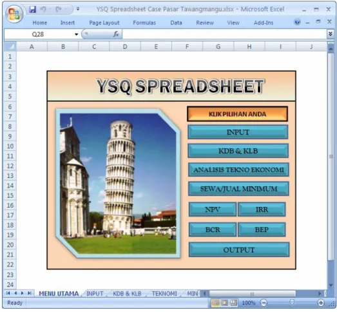Open the Customize Quick Access Toolbar dropdown
The height and width of the screenshot is (312, 337).
[x=78, y=9]
